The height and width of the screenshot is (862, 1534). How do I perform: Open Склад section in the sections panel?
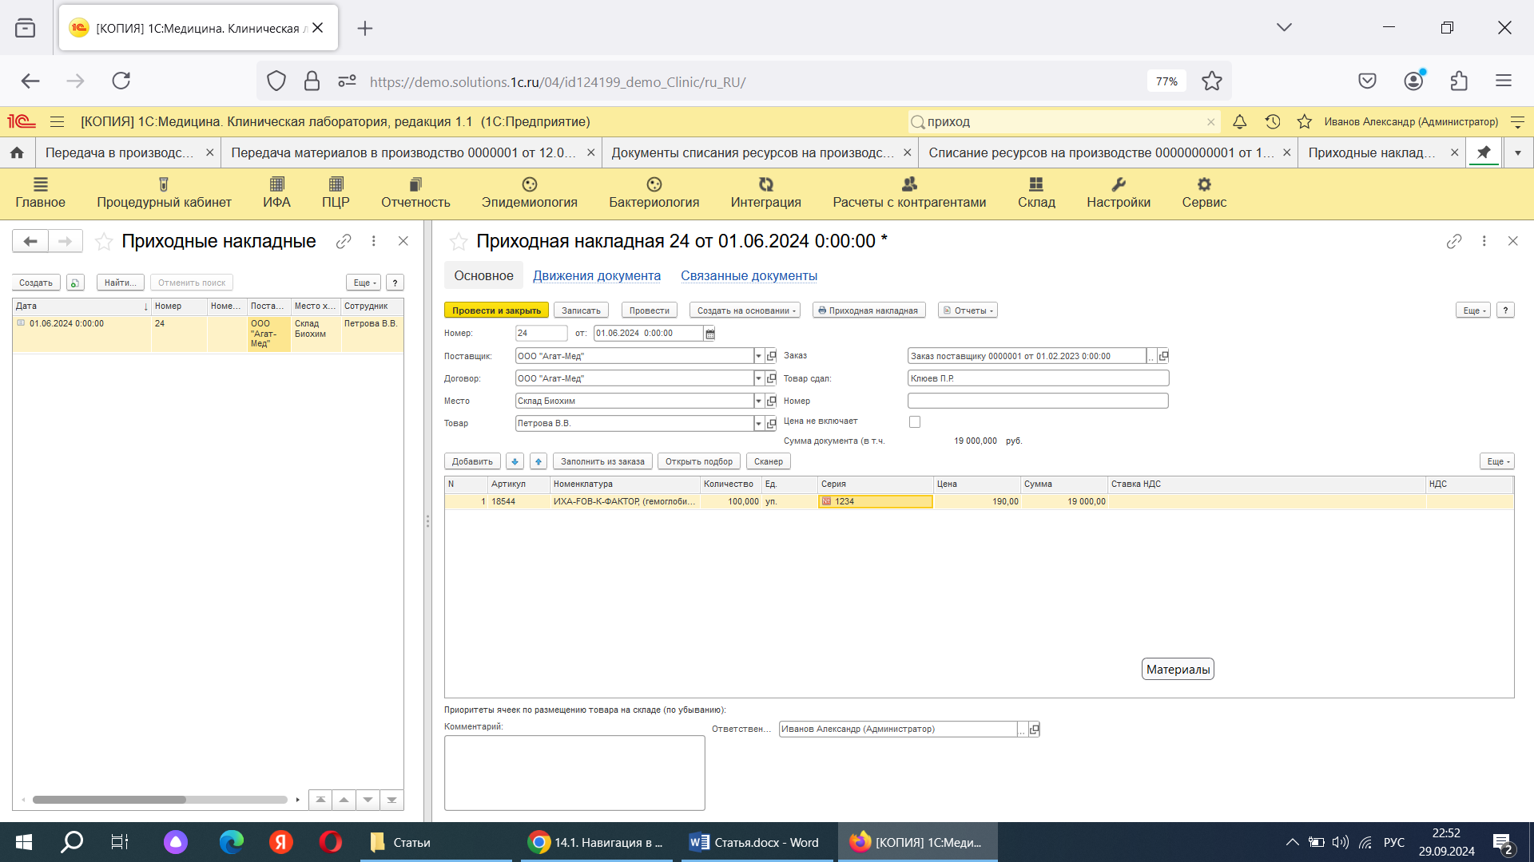pyautogui.click(x=1036, y=193)
